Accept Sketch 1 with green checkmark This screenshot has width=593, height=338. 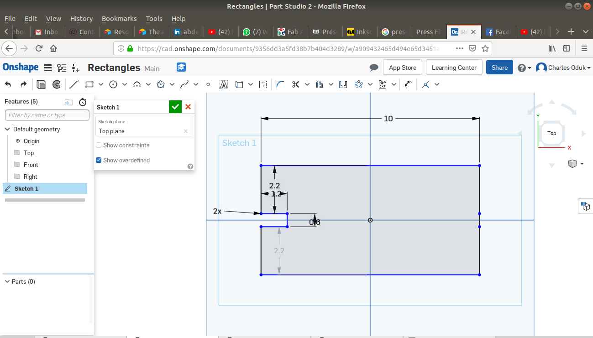[175, 107]
